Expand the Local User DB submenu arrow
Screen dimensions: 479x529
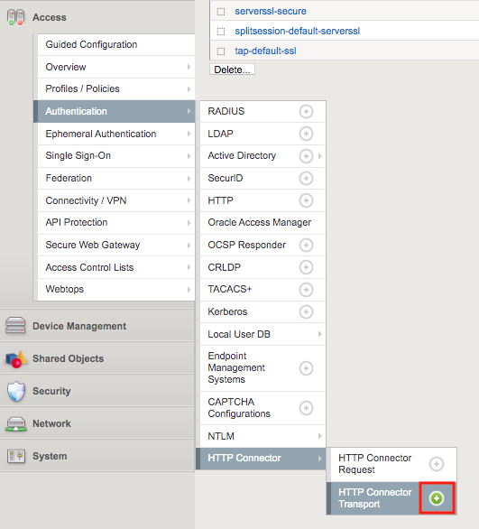click(319, 334)
